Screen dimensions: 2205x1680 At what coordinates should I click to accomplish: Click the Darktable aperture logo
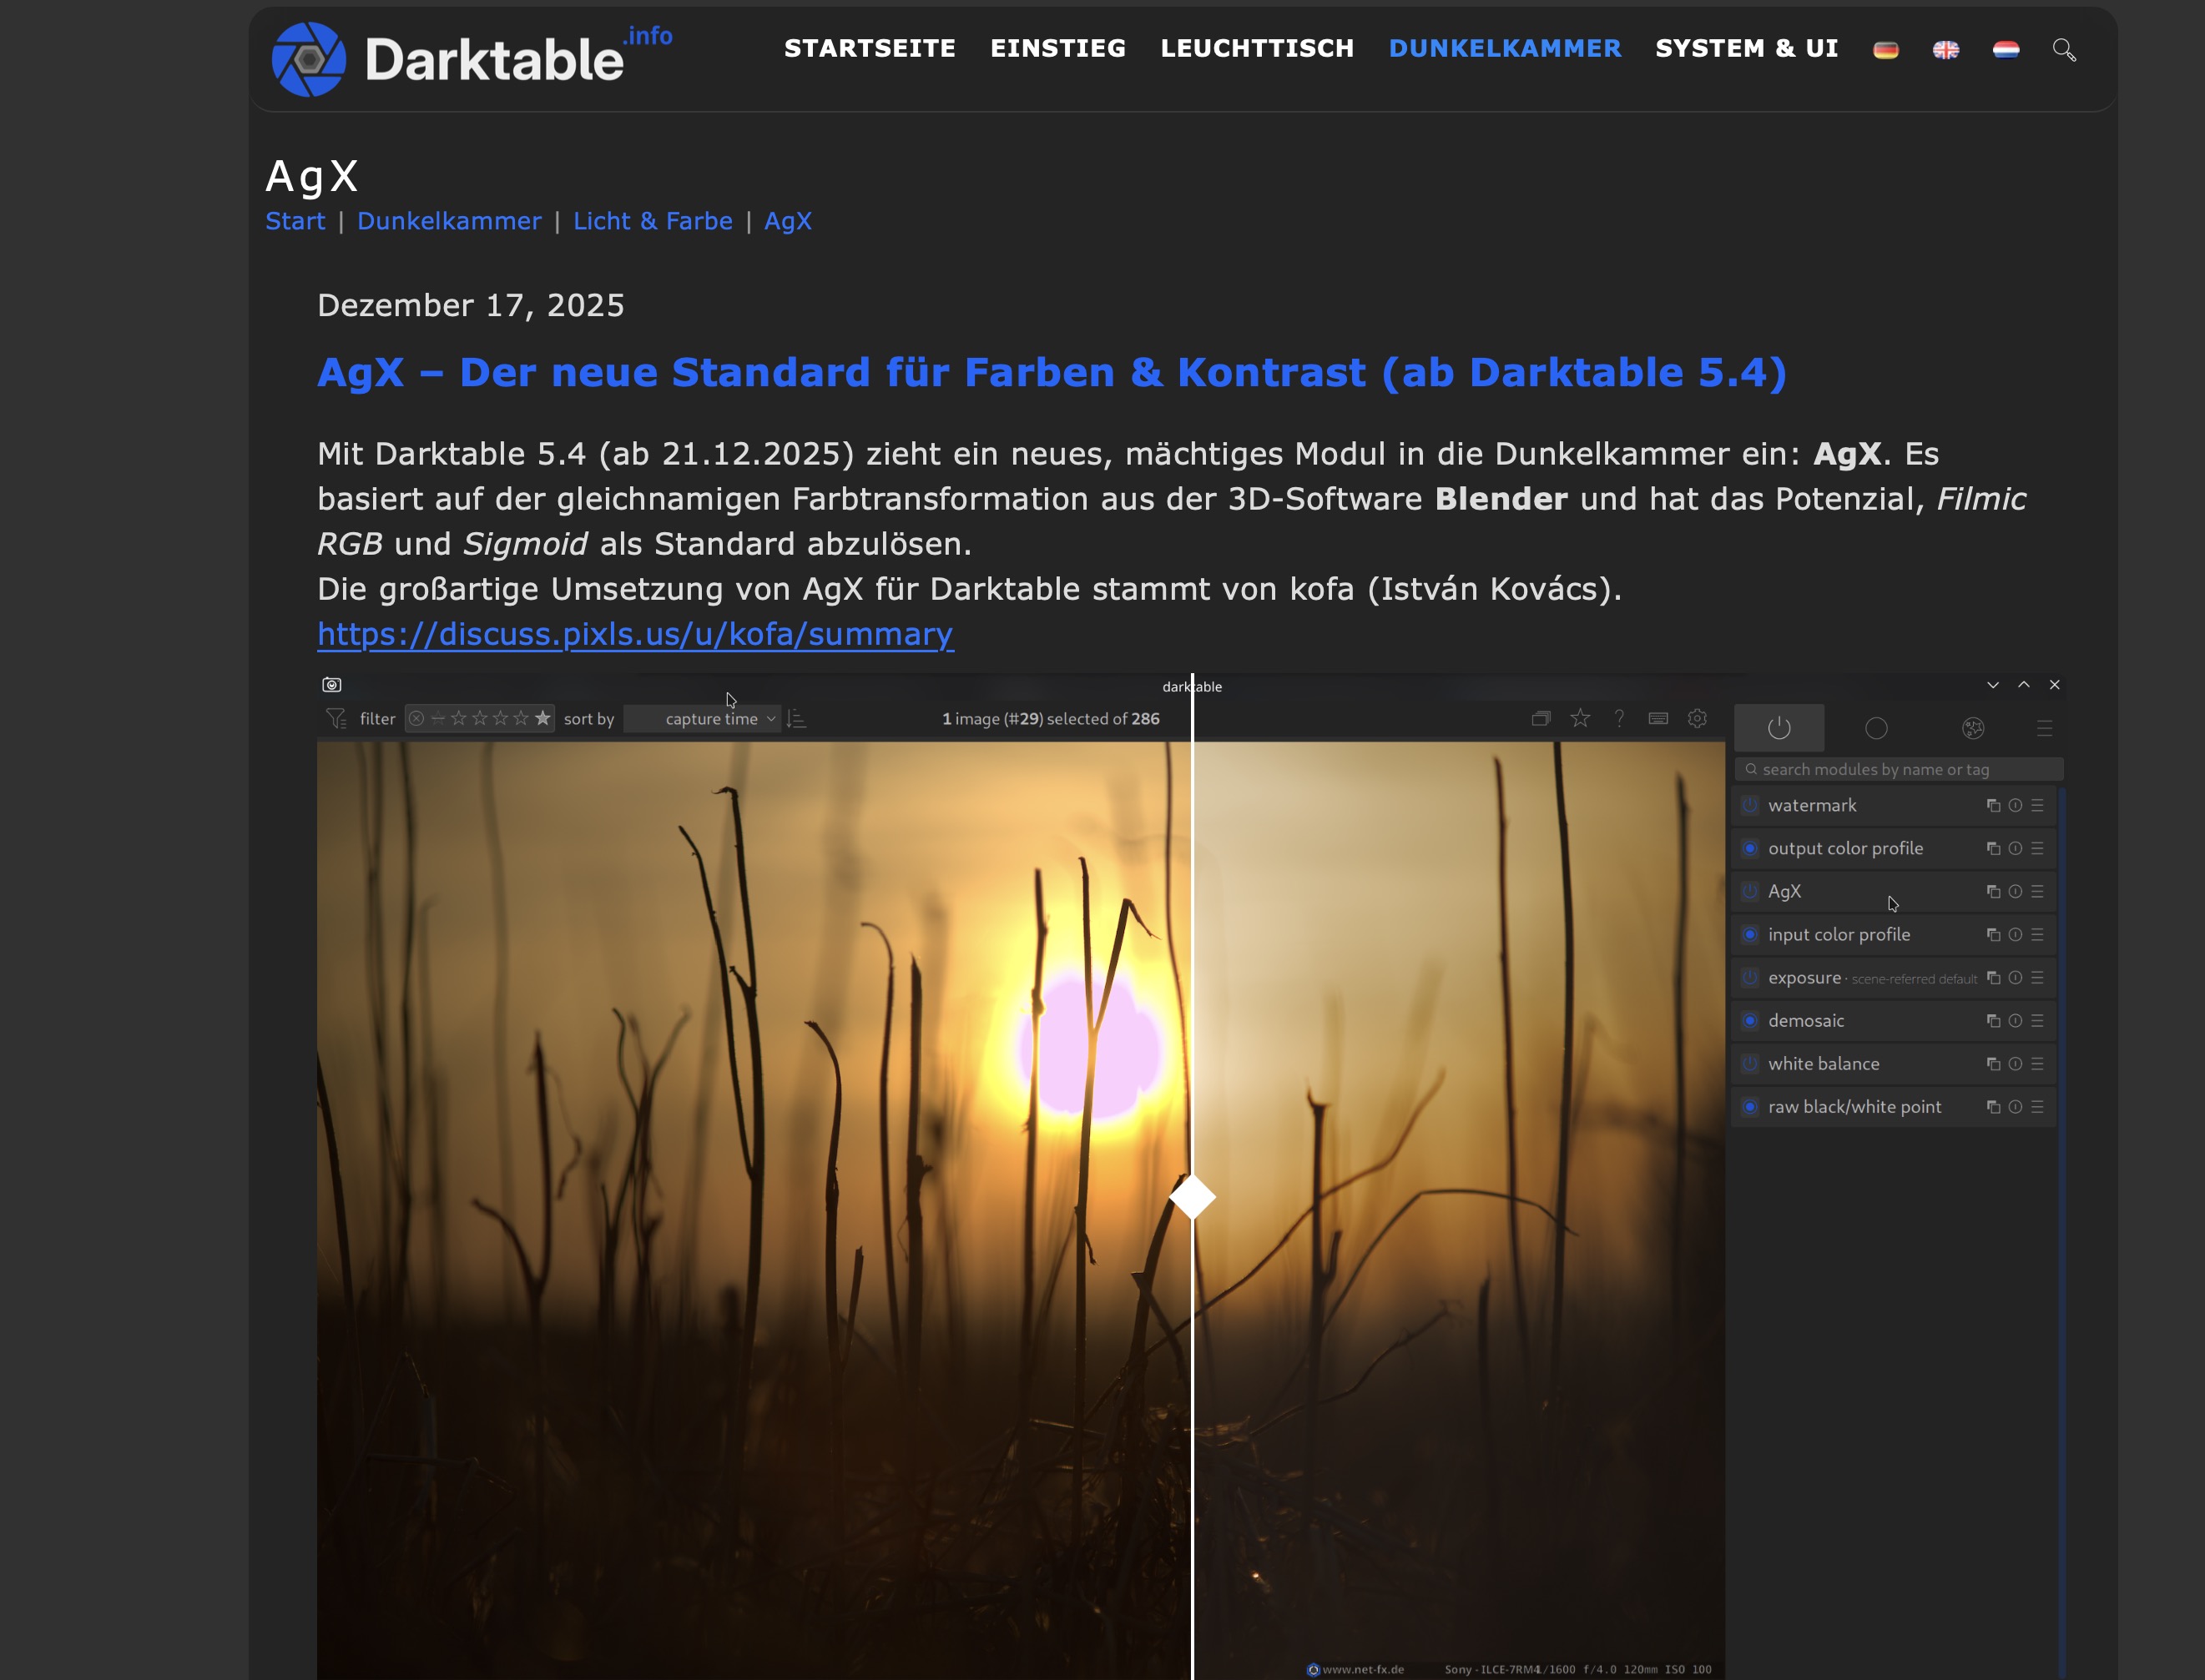(309, 59)
